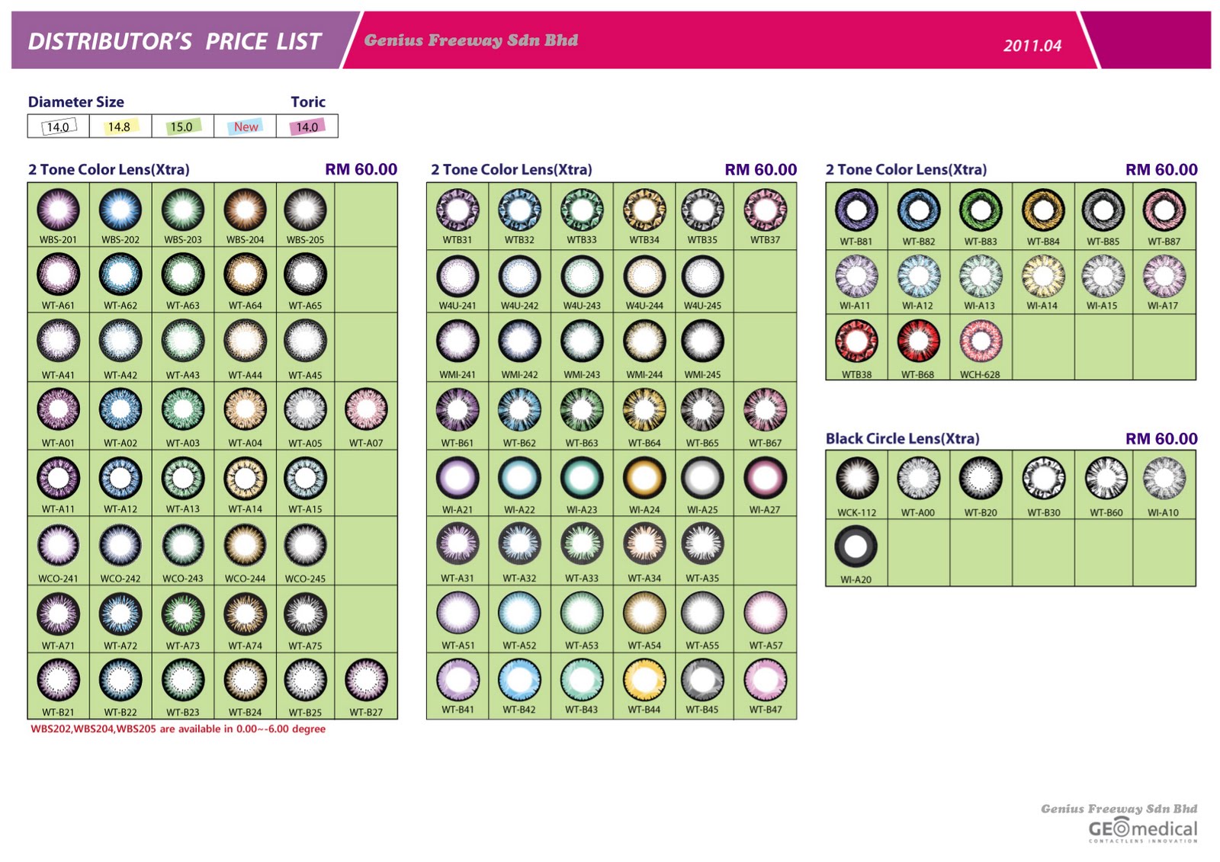Select the green 15.0 diameter legend swatch
The width and height of the screenshot is (1220, 862).
182,127
